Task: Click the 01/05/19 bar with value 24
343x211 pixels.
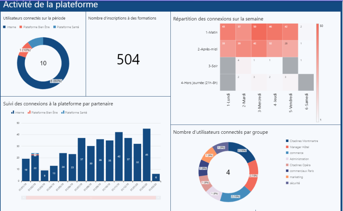Action: (x=63, y=167)
